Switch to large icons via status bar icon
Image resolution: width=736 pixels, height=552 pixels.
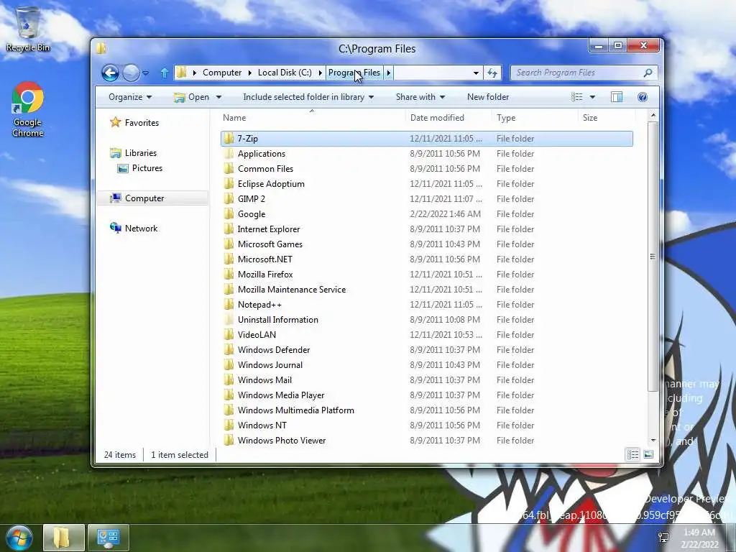point(648,454)
